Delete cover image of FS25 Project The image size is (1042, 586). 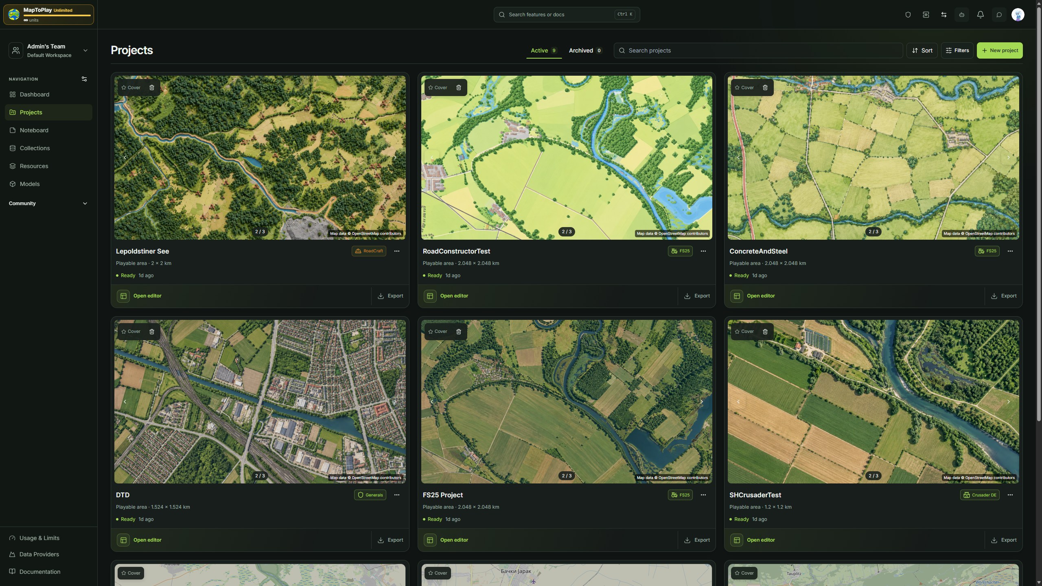coord(459,332)
